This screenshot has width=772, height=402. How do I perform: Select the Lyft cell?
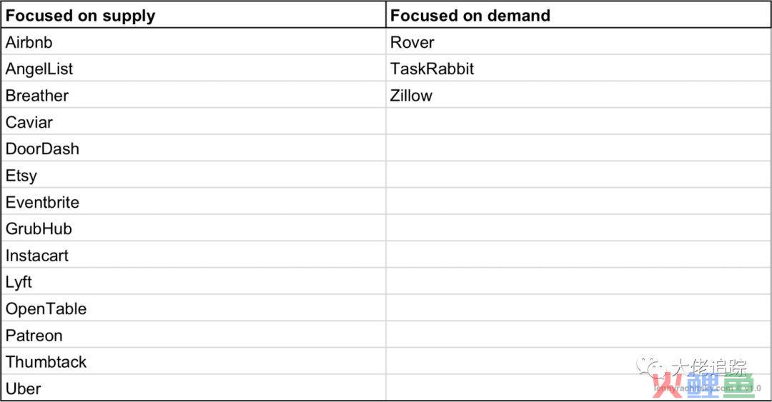pos(193,281)
